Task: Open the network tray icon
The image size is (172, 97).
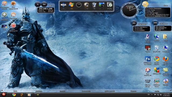Action: 158,95
